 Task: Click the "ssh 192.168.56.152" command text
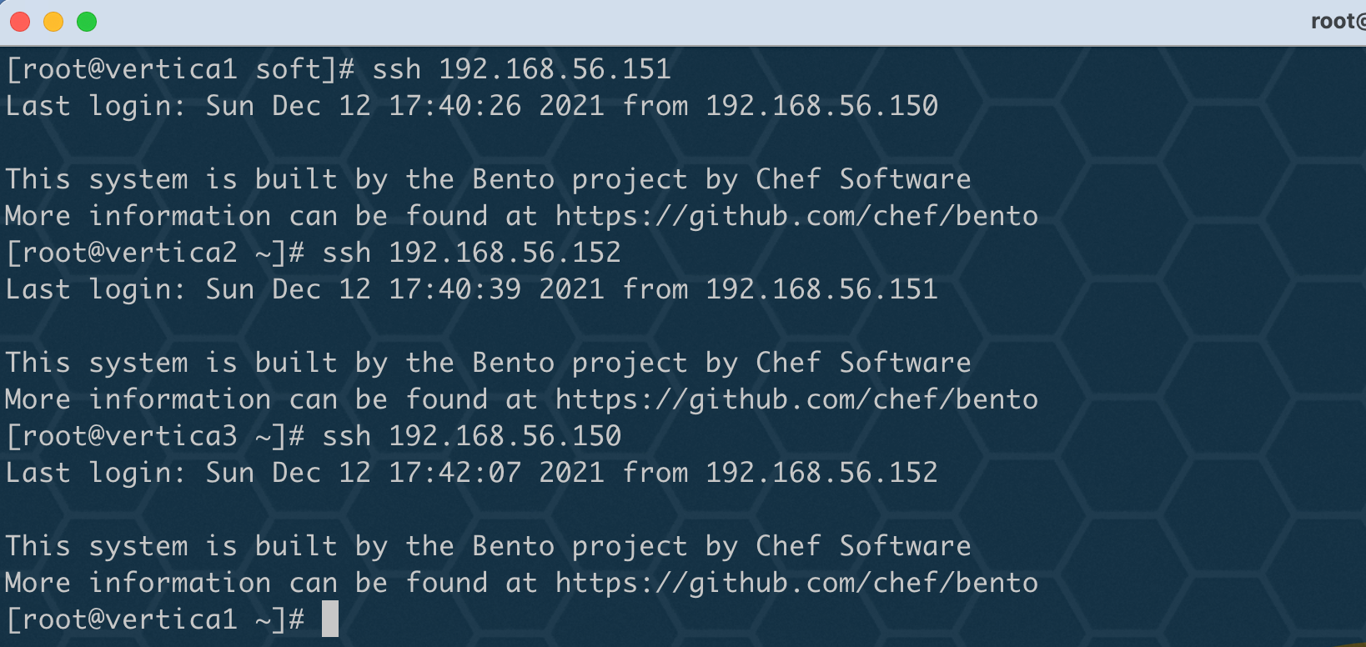(x=472, y=253)
